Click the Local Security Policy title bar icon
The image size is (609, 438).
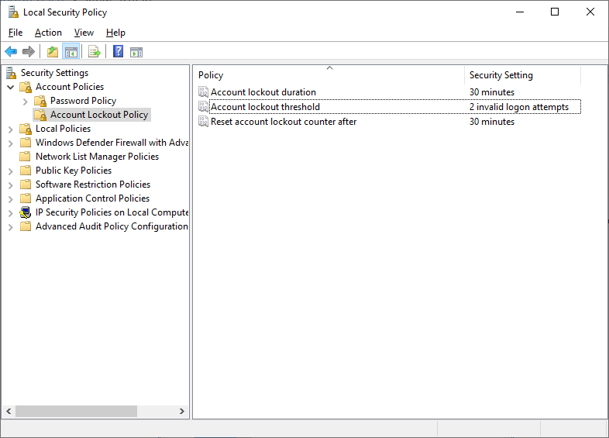coord(13,12)
